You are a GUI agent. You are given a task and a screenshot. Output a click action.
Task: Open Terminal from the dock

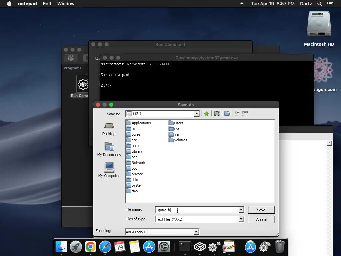[185, 247]
